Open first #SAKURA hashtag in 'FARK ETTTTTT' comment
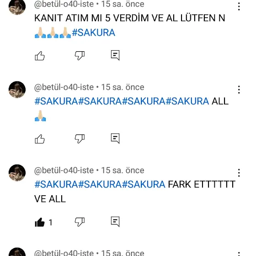The width and height of the screenshot is (256, 256). (x=56, y=184)
